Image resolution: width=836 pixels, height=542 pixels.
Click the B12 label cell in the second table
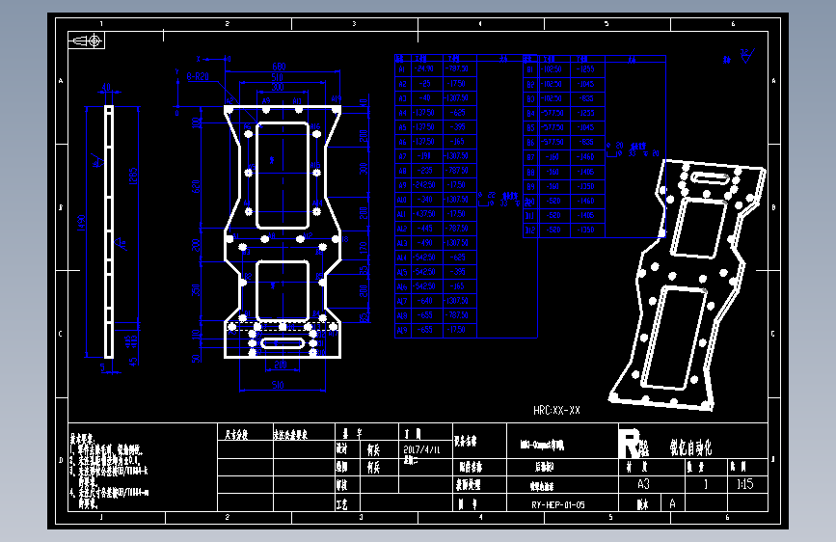point(530,230)
